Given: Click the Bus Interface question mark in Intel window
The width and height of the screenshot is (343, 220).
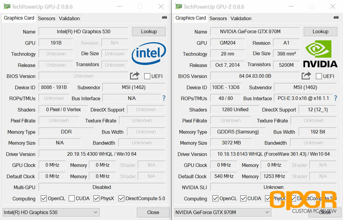Looking at the screenshot, I should point(164,98).
